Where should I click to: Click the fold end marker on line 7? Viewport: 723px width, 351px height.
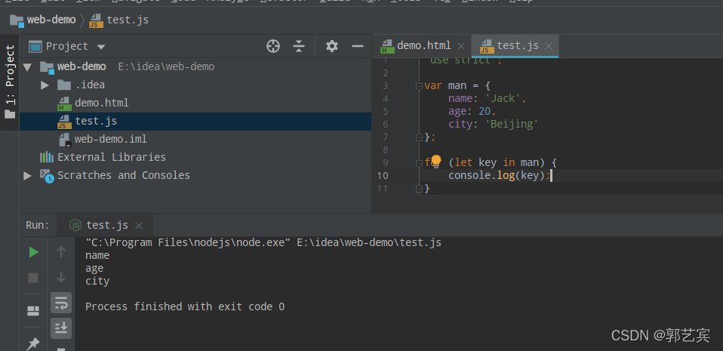419,137
